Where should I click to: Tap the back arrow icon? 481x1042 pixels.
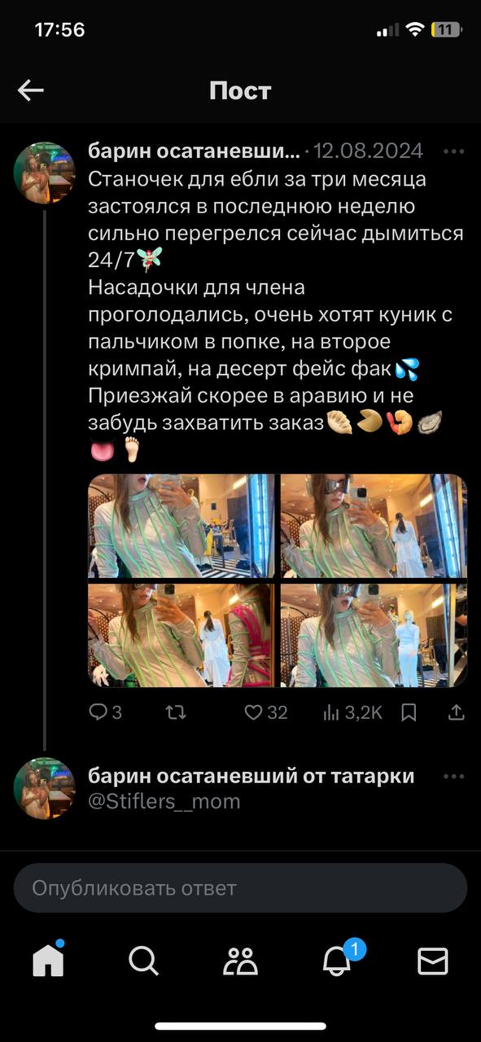coord(31,90)
